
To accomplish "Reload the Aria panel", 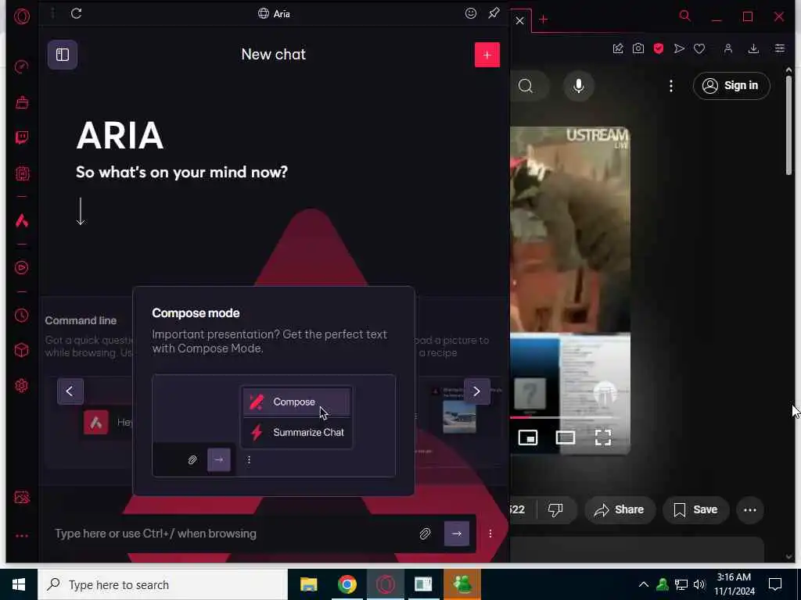I will tap(76, 13).
